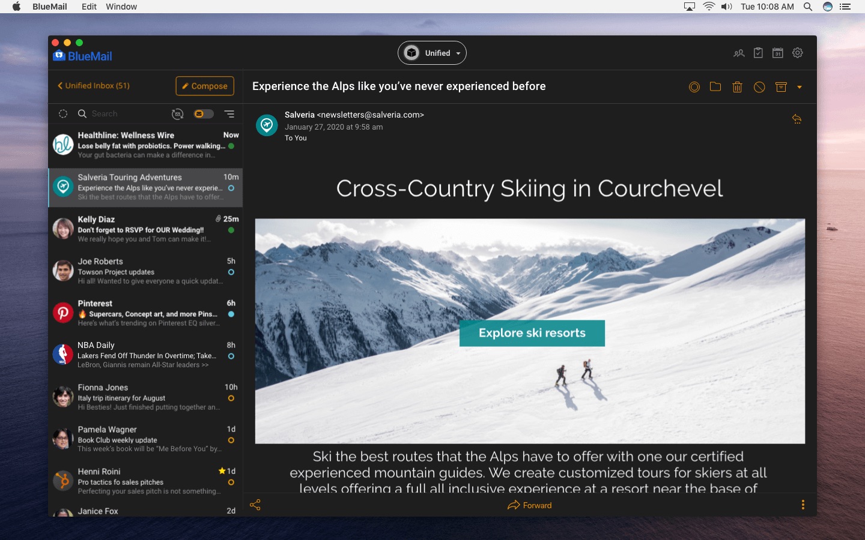This screenshot has height=540, width=865.
Task: Click the Wi-Fi menu bar icon
Action: tap(709, 7)
